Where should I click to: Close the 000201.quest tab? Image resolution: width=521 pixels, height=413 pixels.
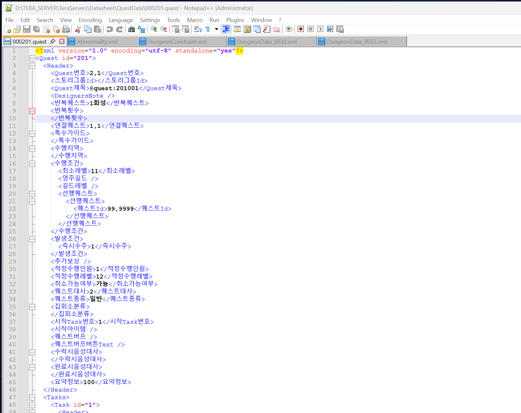[62, 41]
